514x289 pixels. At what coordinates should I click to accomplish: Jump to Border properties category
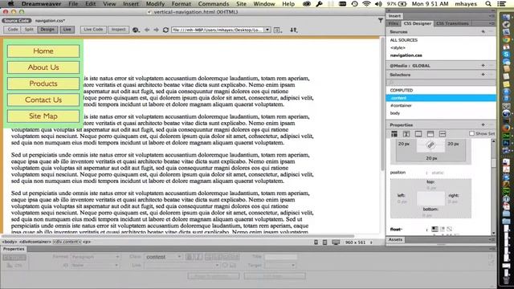418,134
